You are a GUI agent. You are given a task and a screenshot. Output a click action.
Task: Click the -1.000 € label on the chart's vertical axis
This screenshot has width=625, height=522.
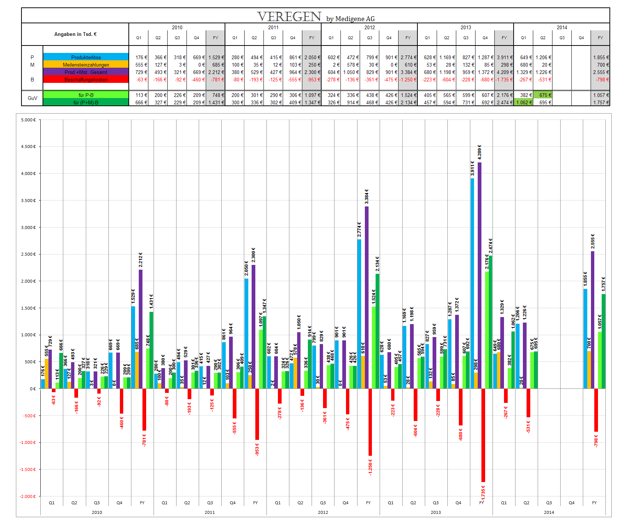point(28,442)
